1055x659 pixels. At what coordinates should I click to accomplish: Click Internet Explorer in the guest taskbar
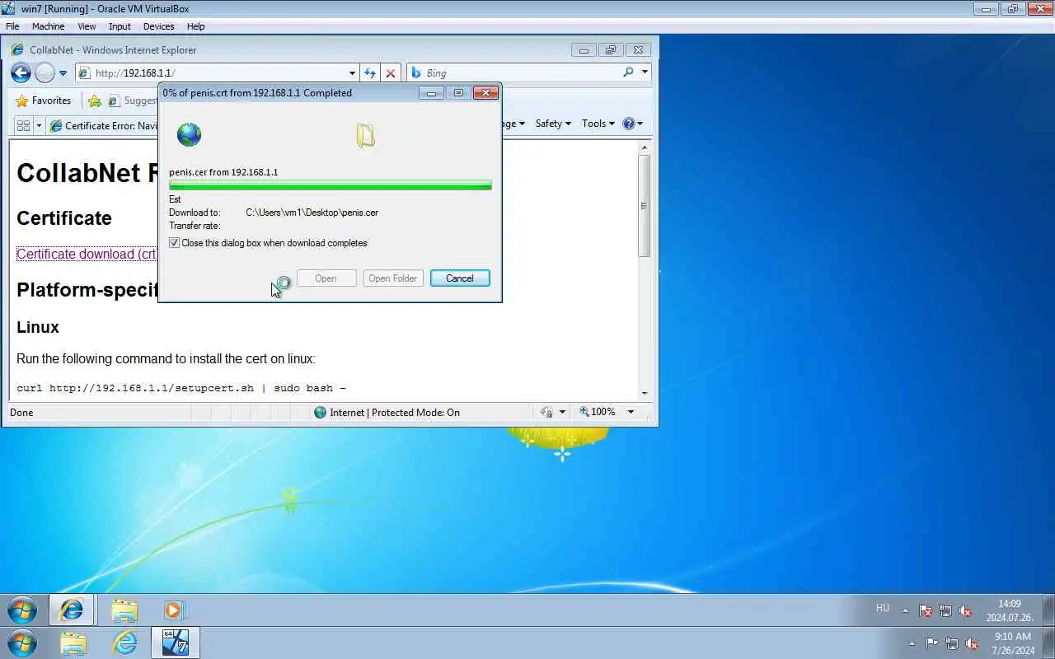72,610
